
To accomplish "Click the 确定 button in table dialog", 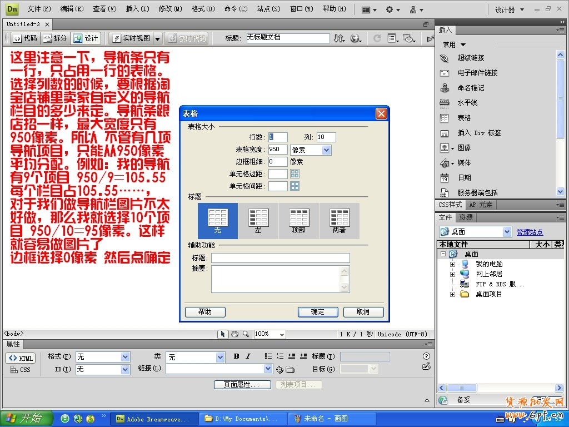I will [318, 312].
